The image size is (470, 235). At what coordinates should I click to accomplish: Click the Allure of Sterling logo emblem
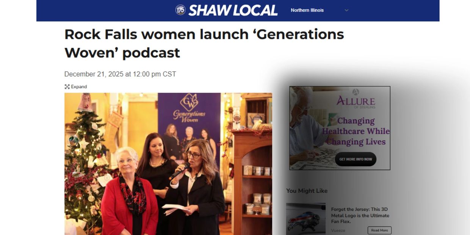coord(356,91)
